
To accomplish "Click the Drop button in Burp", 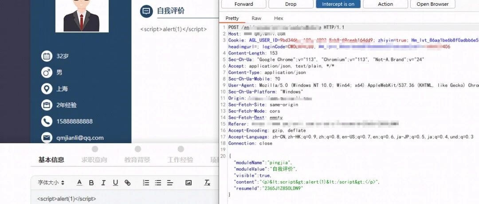I will pos(291,4).
